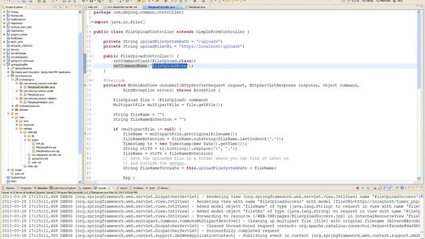Image resolution: width=425 pixels, height=239 pixels.
Task: Expand the lib folder node
Action: pyautogui.click(x=25, y=136)
